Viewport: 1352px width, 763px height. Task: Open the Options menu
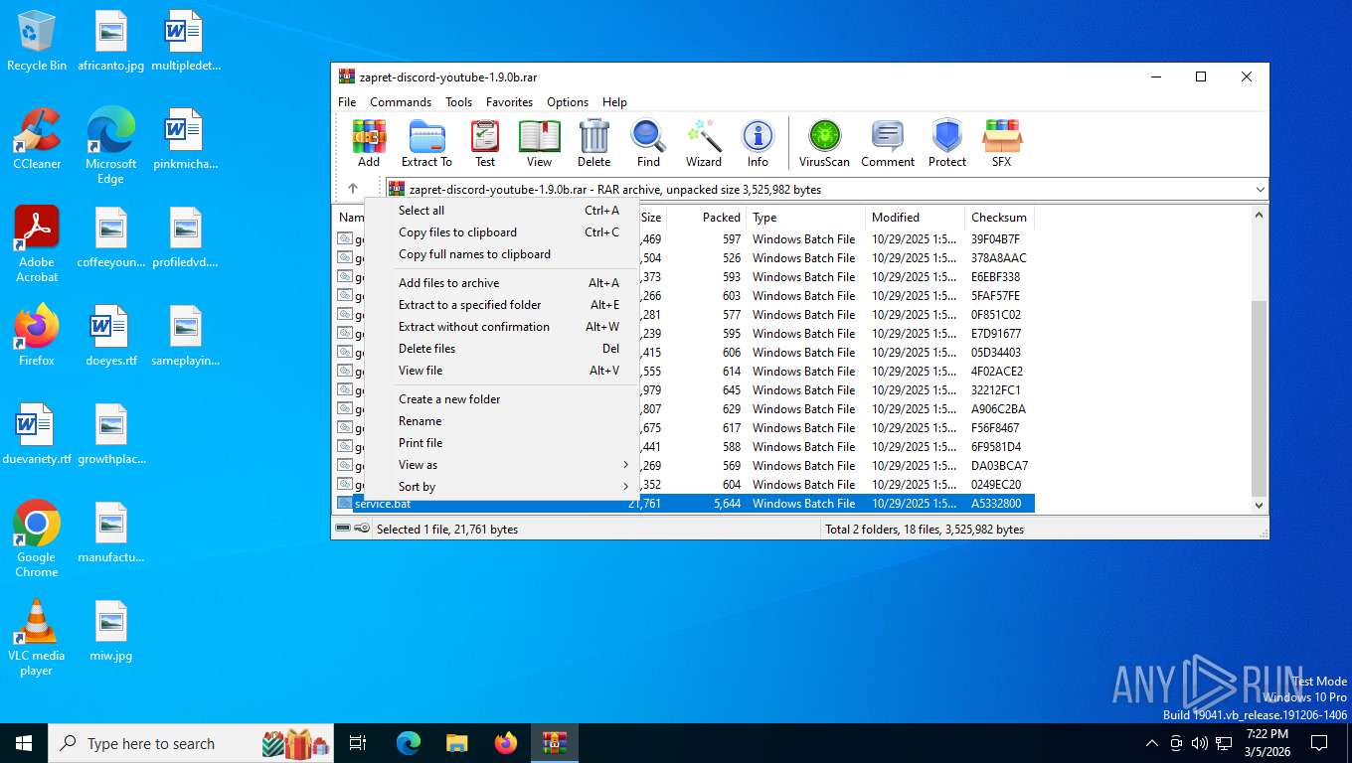[568, 102]
